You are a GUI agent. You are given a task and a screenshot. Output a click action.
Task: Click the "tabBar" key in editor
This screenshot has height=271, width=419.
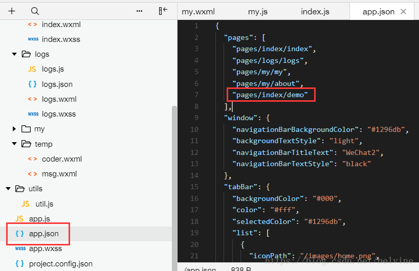point(241,187)
